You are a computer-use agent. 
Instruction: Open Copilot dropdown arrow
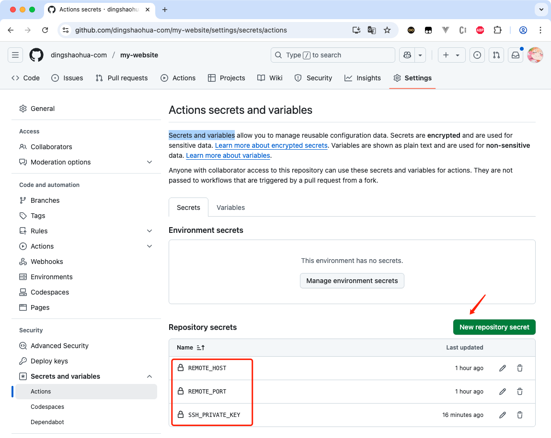pyautogui.click(x=420, y=55)
